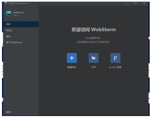Viewport: 152px width, 120px height.
Task: Open the 自定义 tab
Action: click(21, 30)
